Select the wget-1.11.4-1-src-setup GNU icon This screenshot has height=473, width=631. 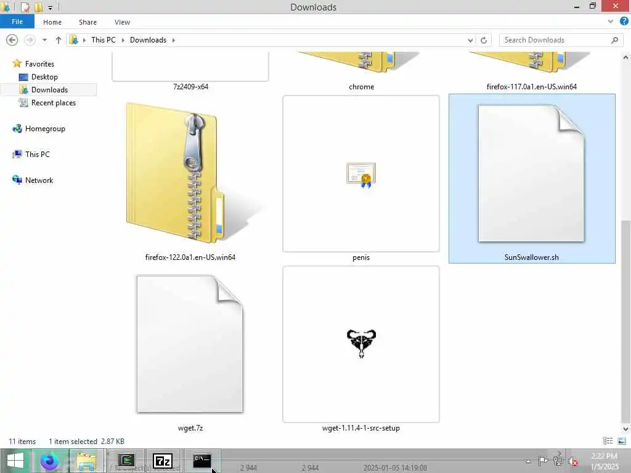pyautogui.click(x=361, y=344)
